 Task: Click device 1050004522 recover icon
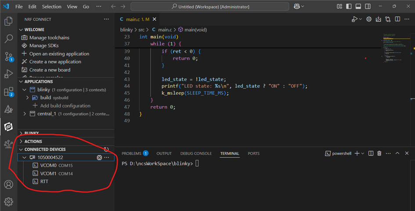(x=99, y=157)
